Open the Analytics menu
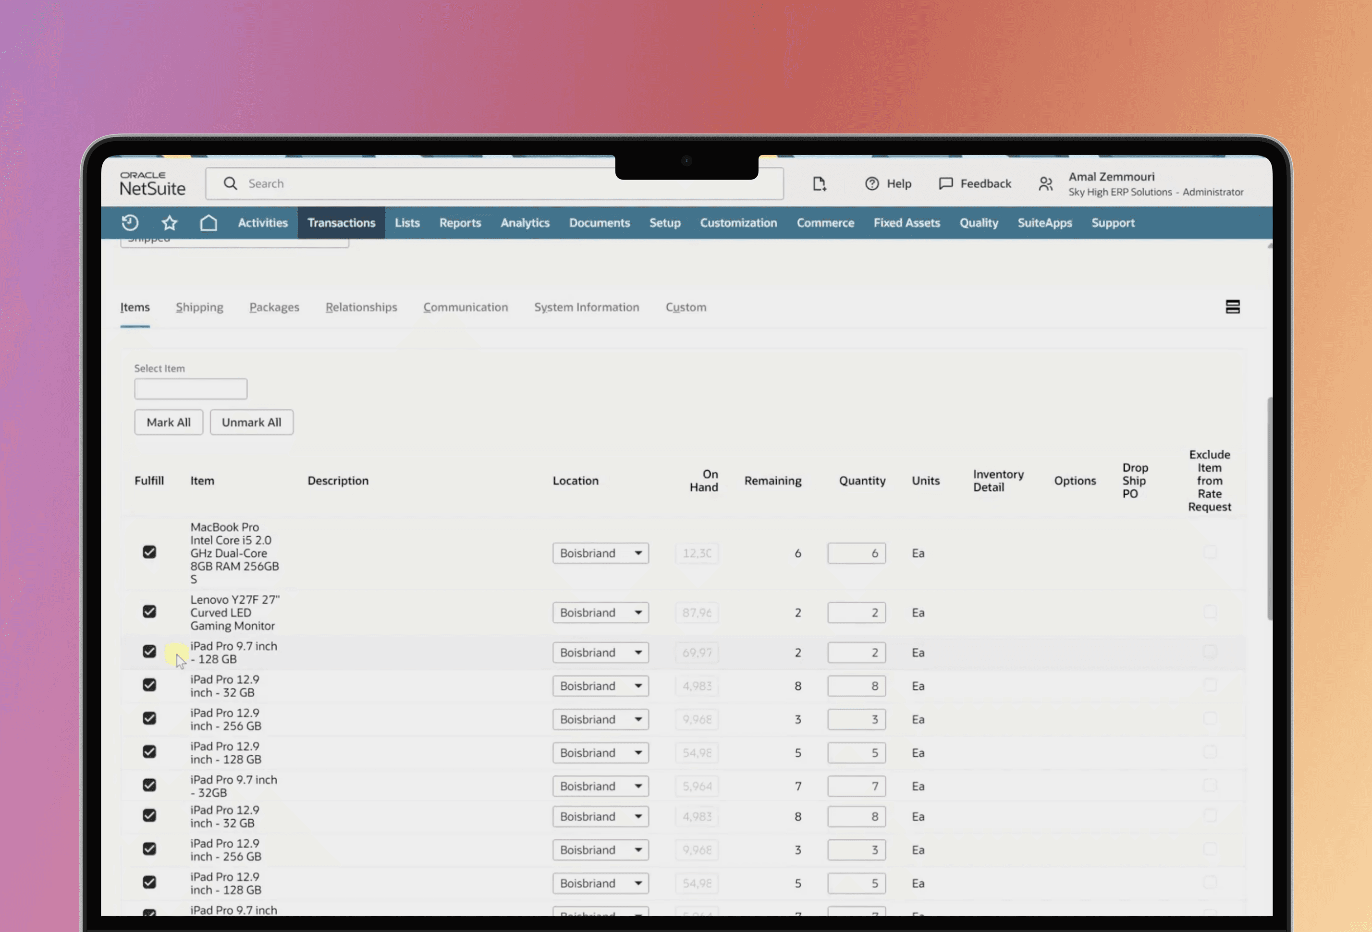This screenshot has height=932, width=1372. pyautogui.click(x=525, y=222)
